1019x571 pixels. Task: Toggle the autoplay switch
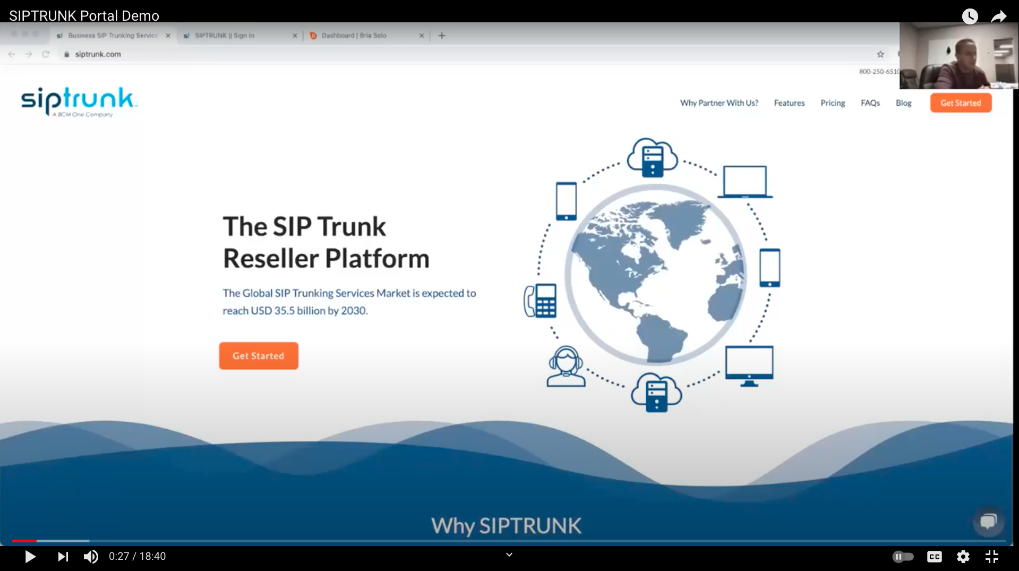pyautogui.click(x=903, y=556)
